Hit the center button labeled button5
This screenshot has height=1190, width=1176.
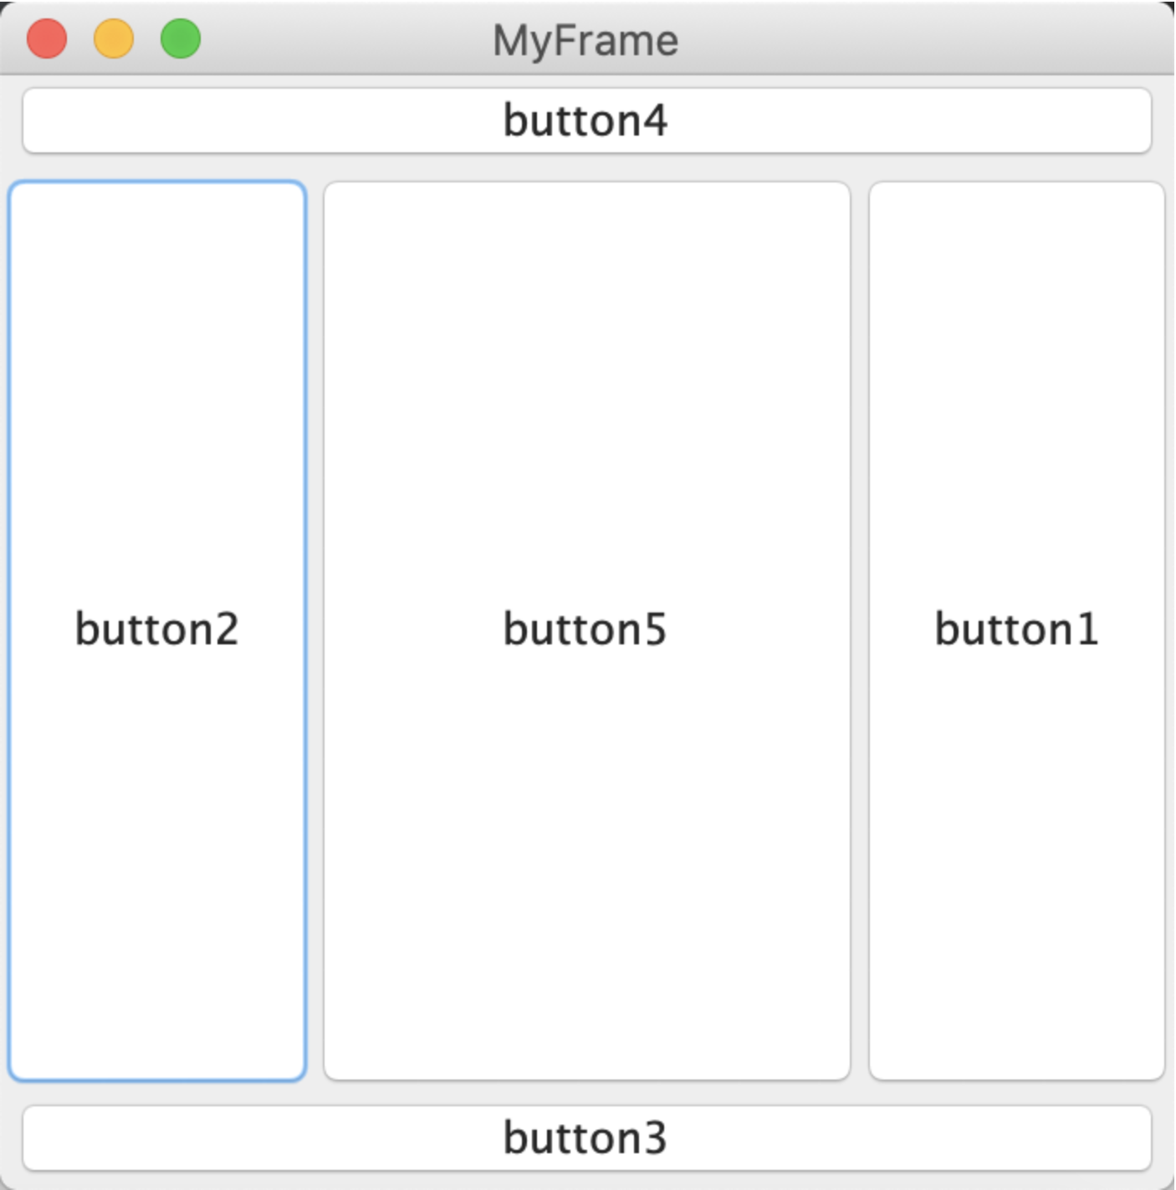click(x=586, y=629)
